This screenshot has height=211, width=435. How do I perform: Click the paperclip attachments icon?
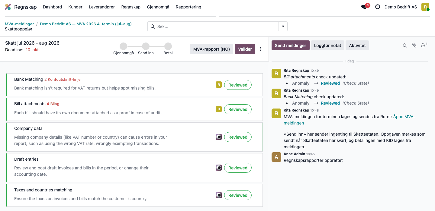click(x=414, y=45)
